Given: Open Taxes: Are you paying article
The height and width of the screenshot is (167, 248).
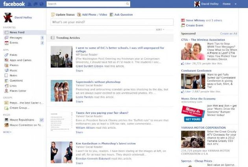Looking at the screenshot, I should [x=102, y=113].
